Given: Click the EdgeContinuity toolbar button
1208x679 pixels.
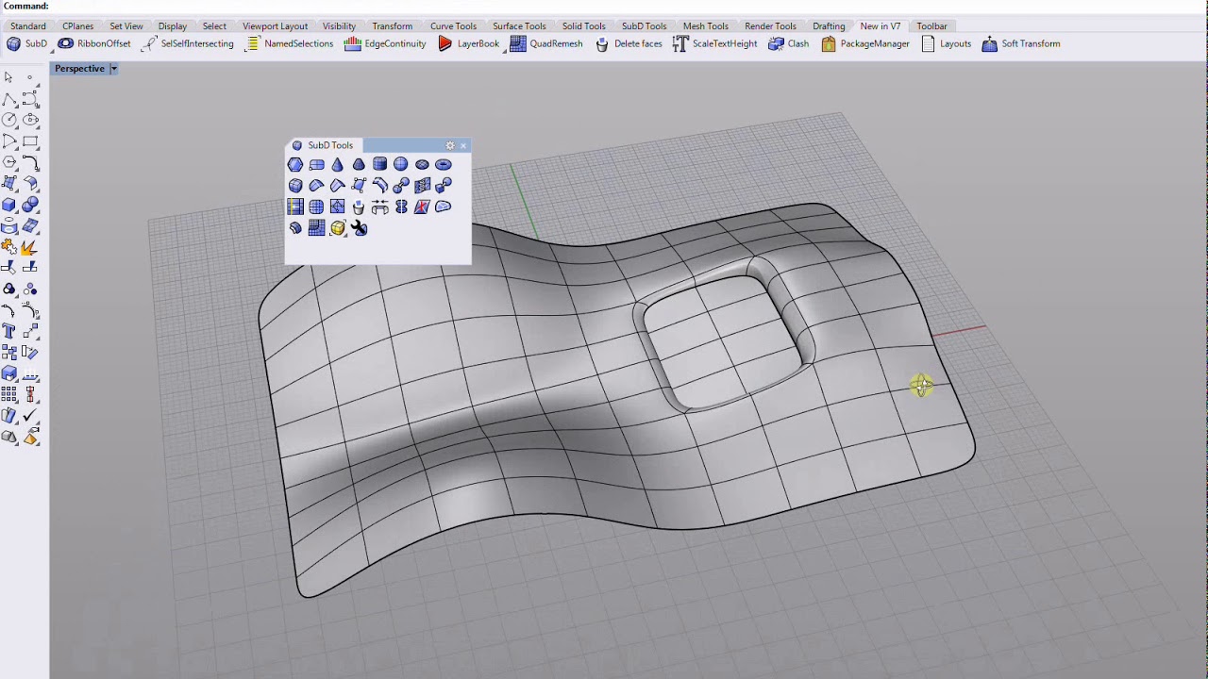Looking at the screenshot, I should pyautogui.click(x=385, y=44).
